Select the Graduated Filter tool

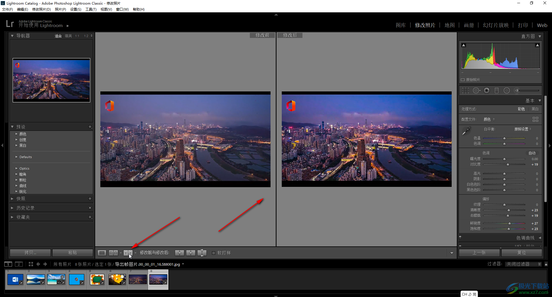pos(497,91)
